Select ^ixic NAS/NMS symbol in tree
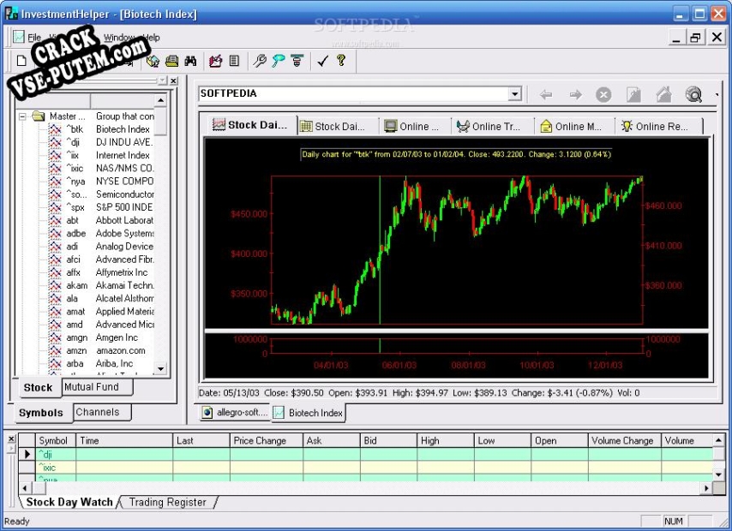Image resolution: width=732 pixels, height=531 pixels. click(100, 169)
